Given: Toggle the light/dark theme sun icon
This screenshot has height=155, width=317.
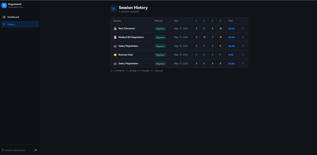Looking at the screenshot, I should (36, 150).
